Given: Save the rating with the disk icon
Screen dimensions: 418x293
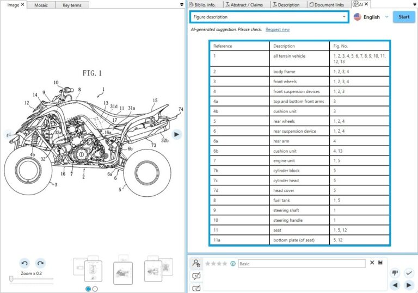Looking at the screenshot, I should pyautogui.click(x=380, y=263).
